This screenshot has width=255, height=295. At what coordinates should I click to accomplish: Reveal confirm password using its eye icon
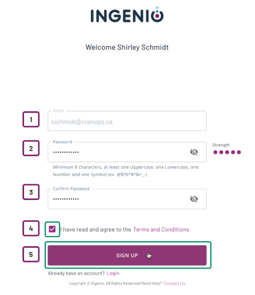[x=194, y=199]
